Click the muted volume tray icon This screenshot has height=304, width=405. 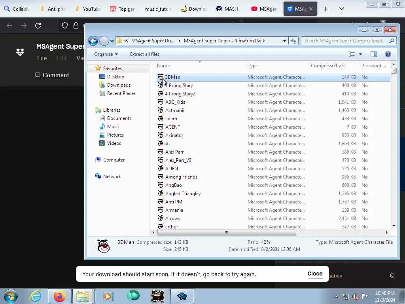click(356, 297)
